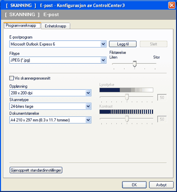Click the Kontrast value field showing 50

click(162, 119)
